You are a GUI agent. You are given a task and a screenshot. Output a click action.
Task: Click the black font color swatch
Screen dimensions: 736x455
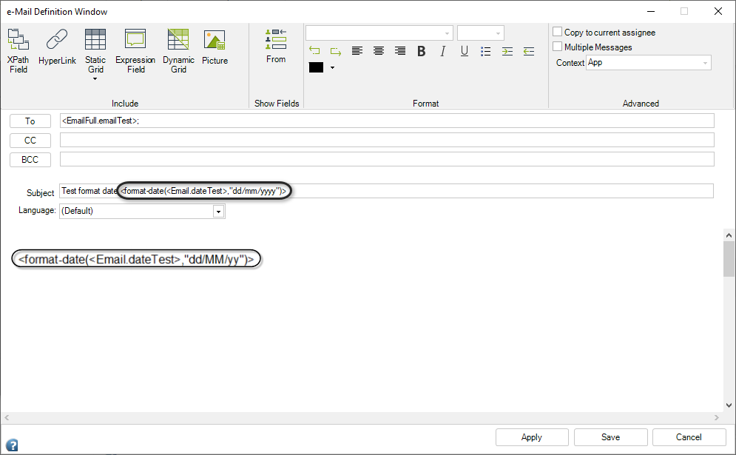(316, 67)
